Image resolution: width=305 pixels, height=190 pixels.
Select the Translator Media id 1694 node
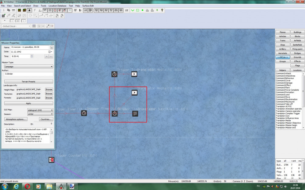pos(135,92)
